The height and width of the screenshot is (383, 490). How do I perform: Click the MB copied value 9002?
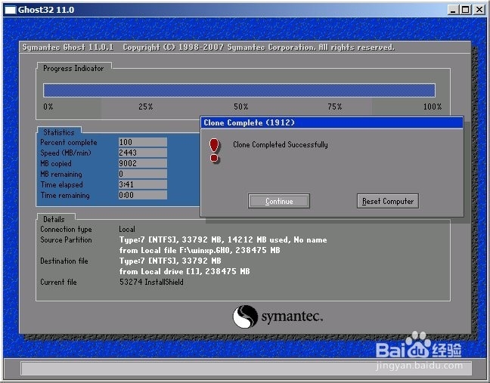pos(142,163)
